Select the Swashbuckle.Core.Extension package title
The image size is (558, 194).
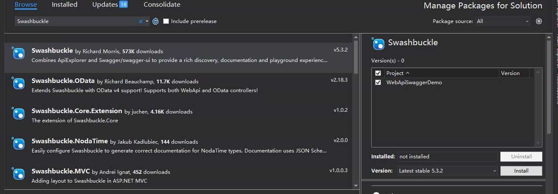(x=77, y=111)
